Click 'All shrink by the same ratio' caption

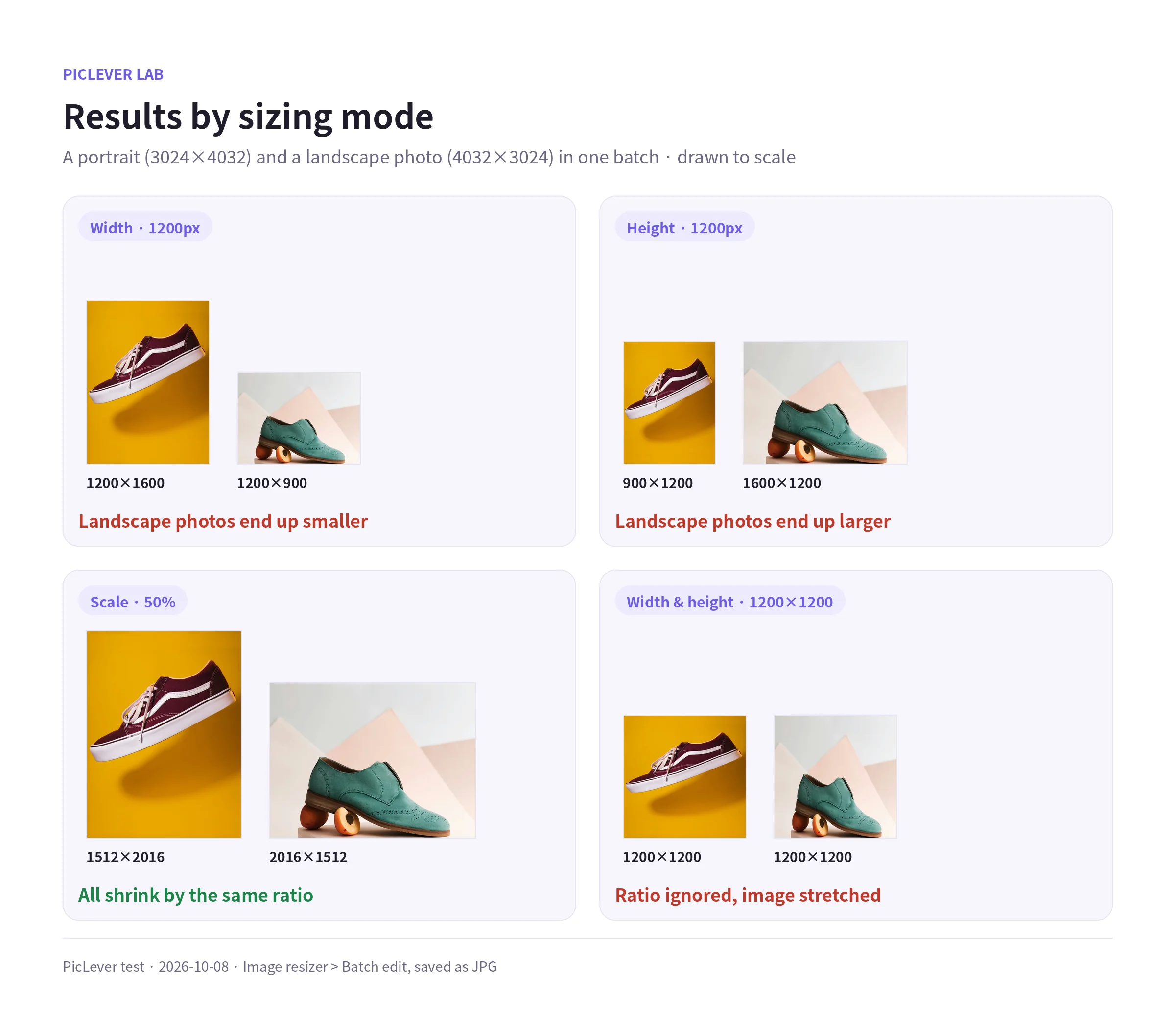point(196,895)
